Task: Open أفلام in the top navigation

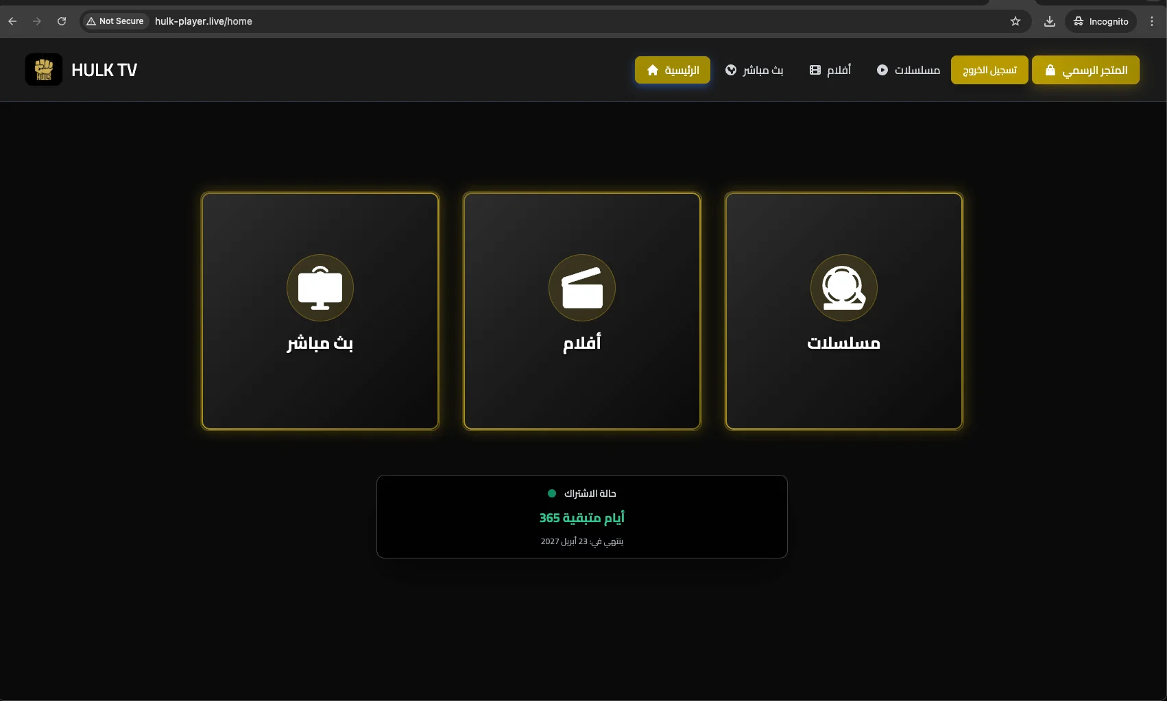Action: (x=830, y=70)
